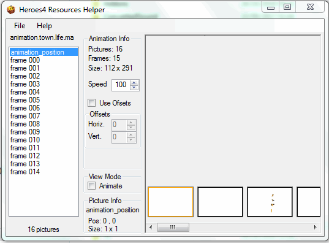Open the File menu
This screenshot has width=329, height=243.
(20, 26)
